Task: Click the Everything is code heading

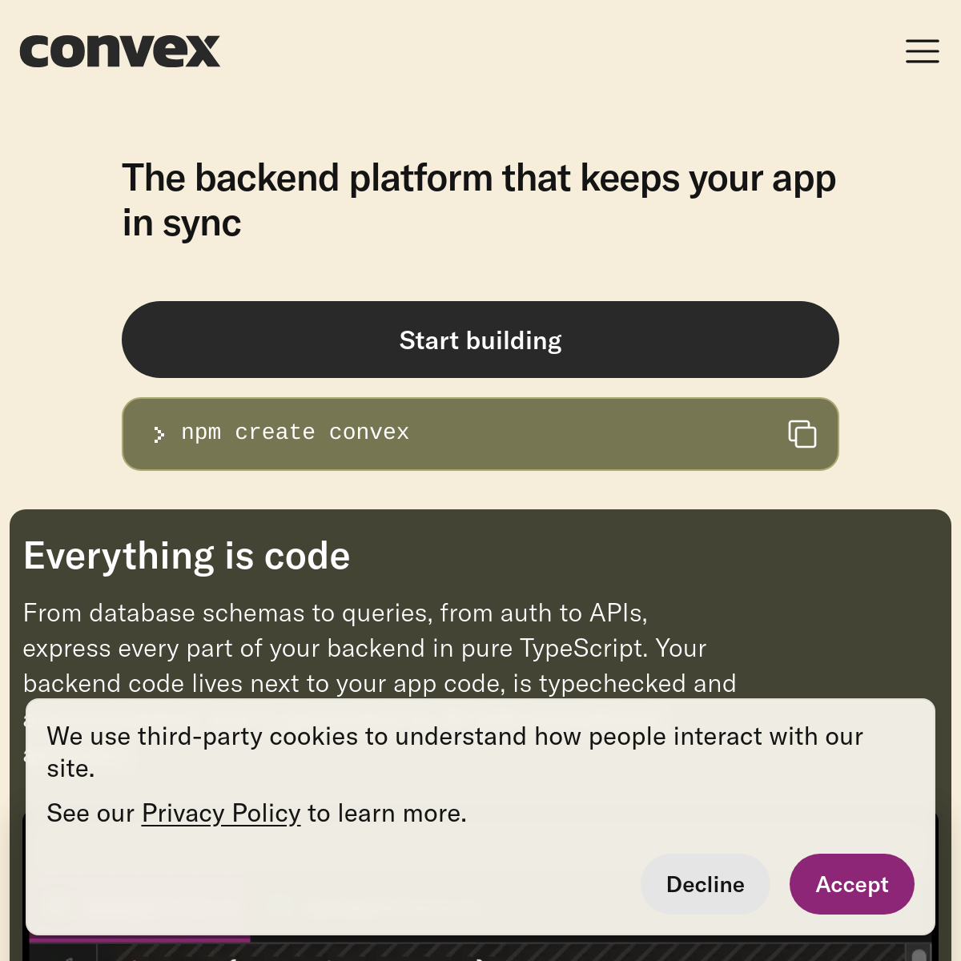Action: 187,554
